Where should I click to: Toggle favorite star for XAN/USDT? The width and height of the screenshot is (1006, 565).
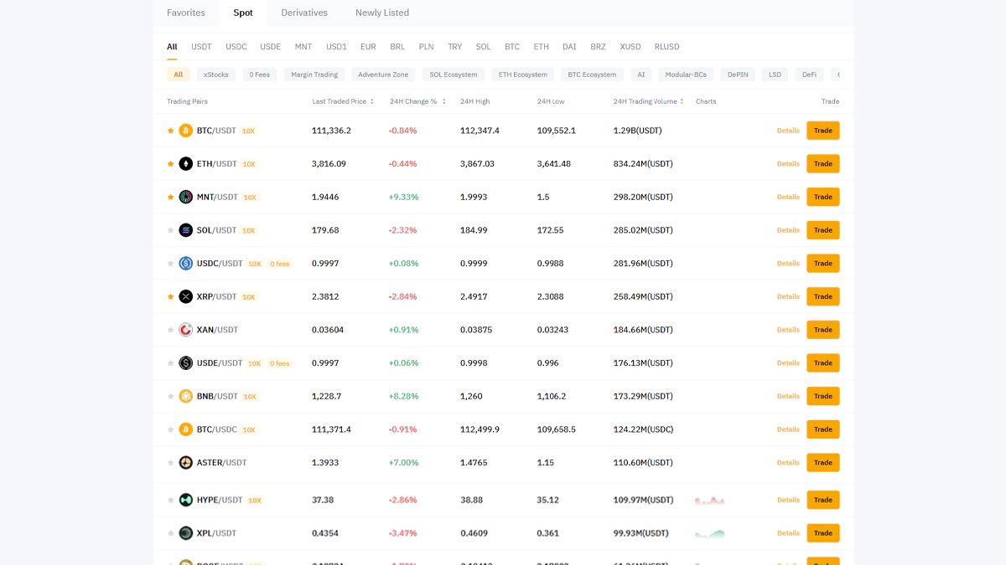point(170,330)
